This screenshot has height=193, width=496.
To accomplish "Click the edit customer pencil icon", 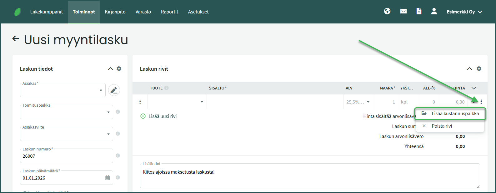I will click(114, 90).
